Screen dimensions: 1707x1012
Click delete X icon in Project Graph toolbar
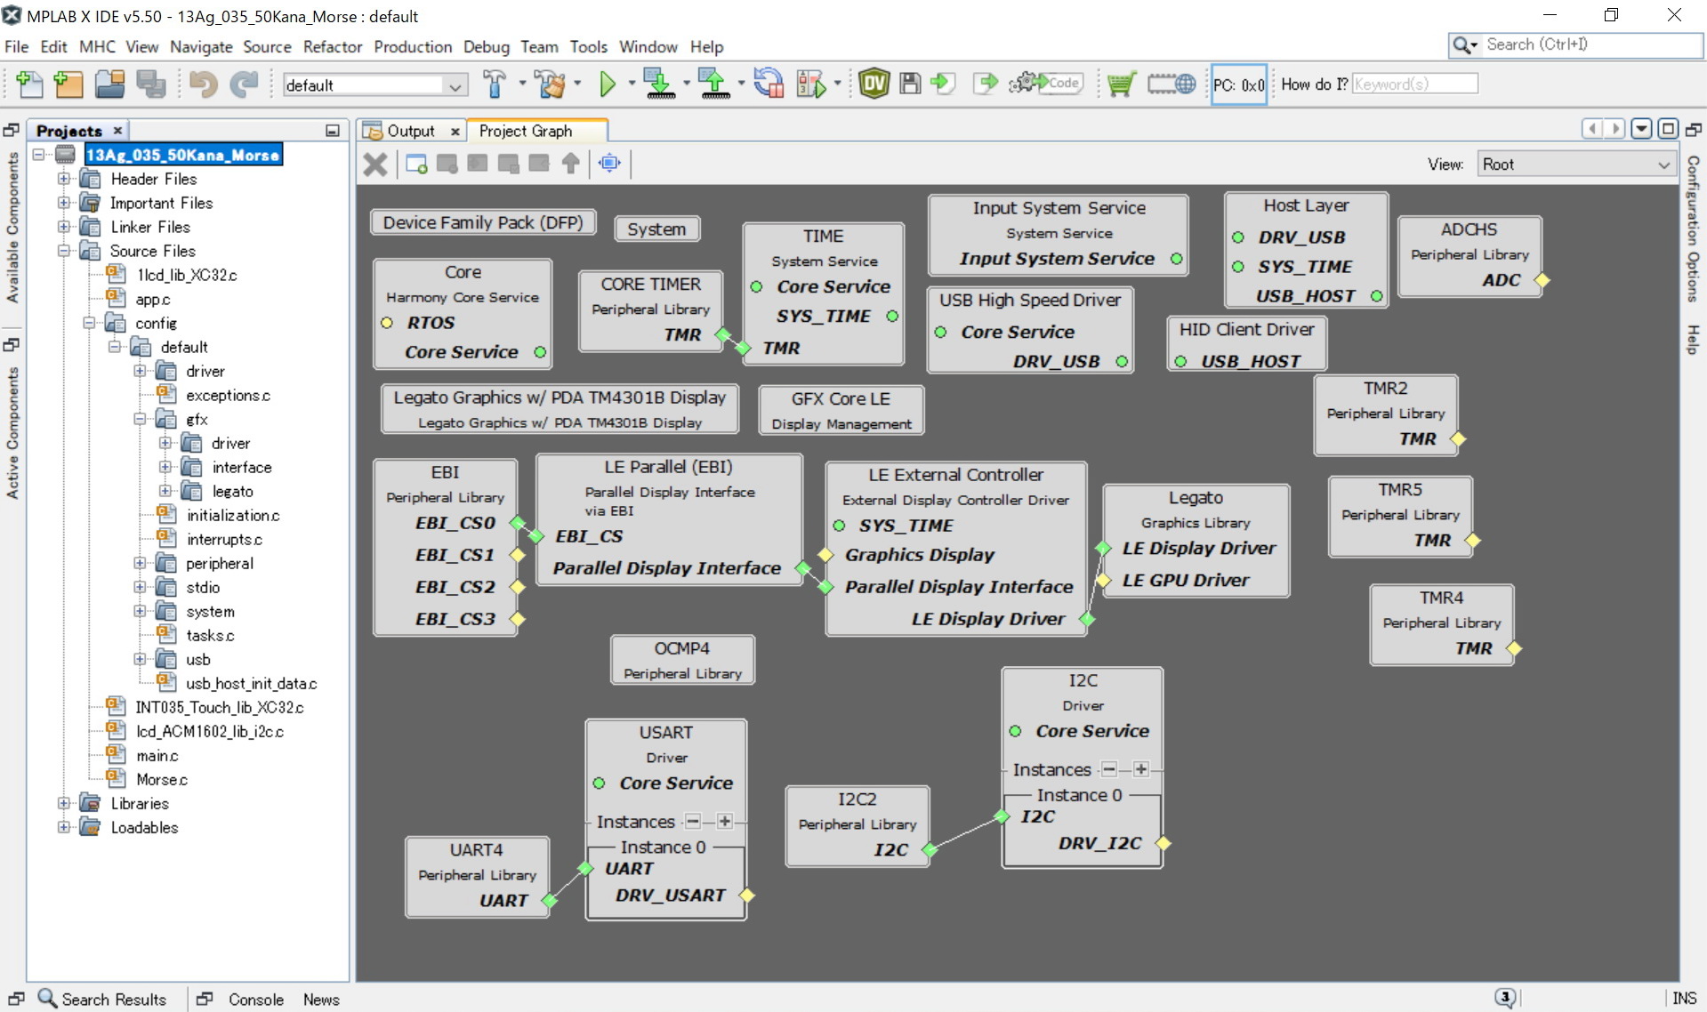click(x=375, y=164)
